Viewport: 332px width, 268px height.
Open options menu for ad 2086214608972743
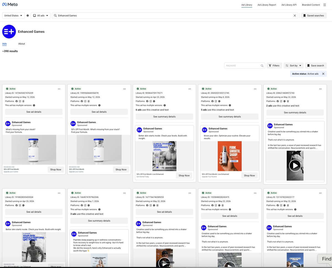(x=320, y=89)
